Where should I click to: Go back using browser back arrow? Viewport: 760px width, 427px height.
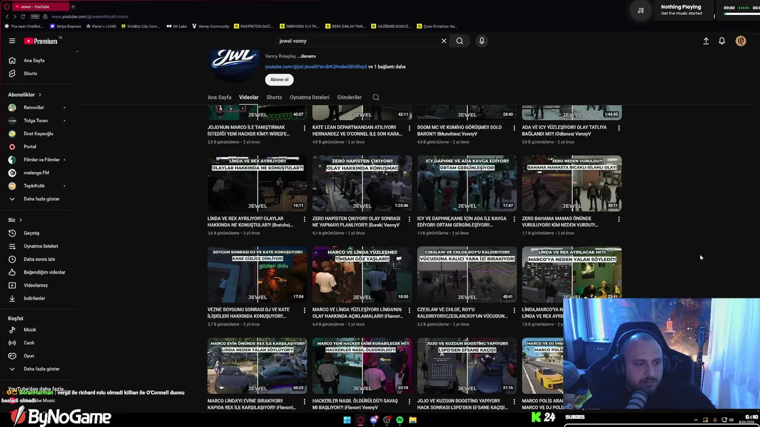tap(7, 17)
